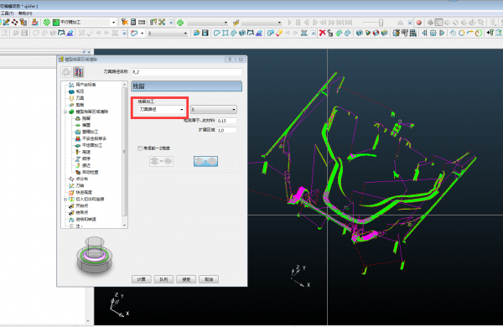Open the 残留加工 type dropdown

coord(161,110)
